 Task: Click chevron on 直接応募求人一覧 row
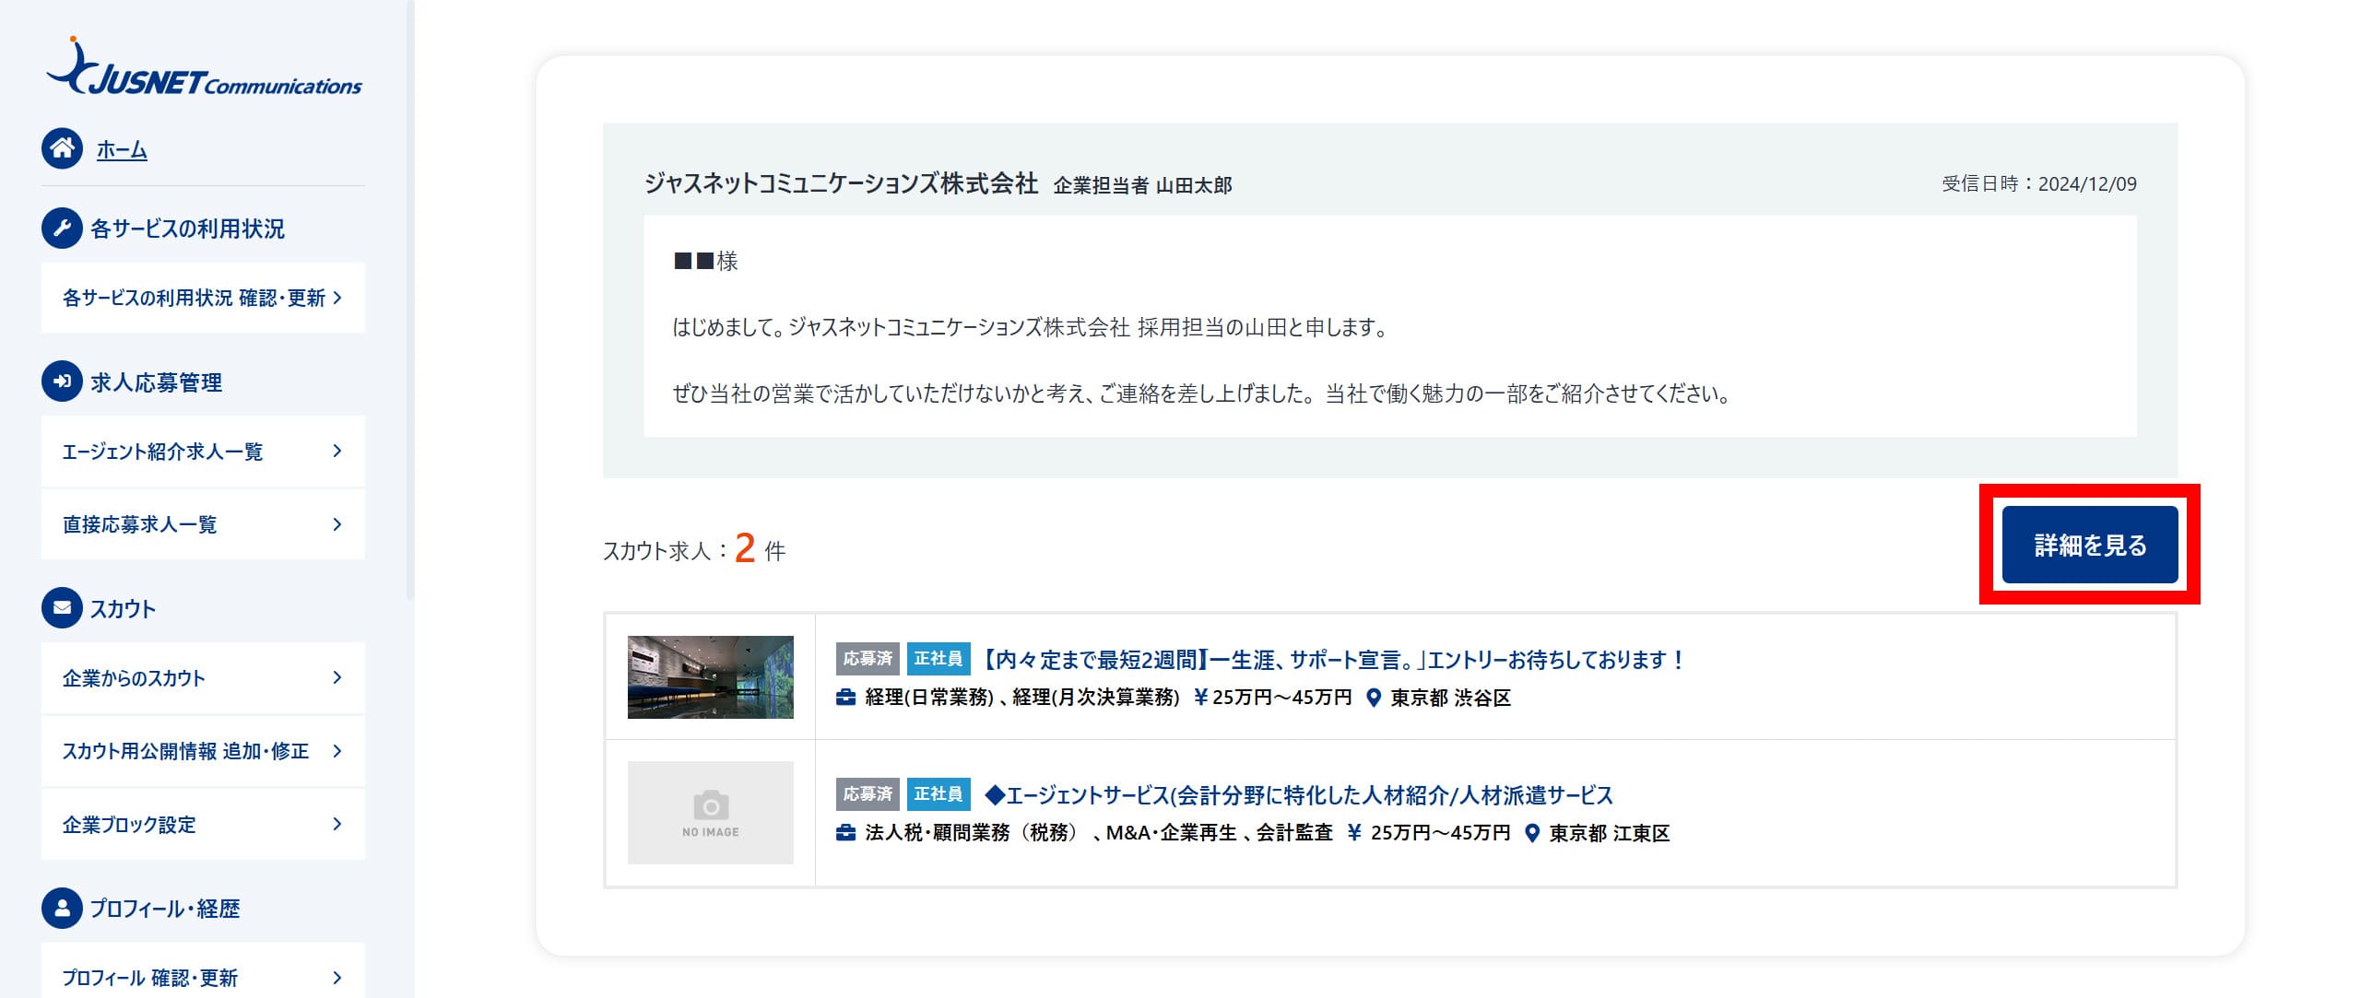337,524
